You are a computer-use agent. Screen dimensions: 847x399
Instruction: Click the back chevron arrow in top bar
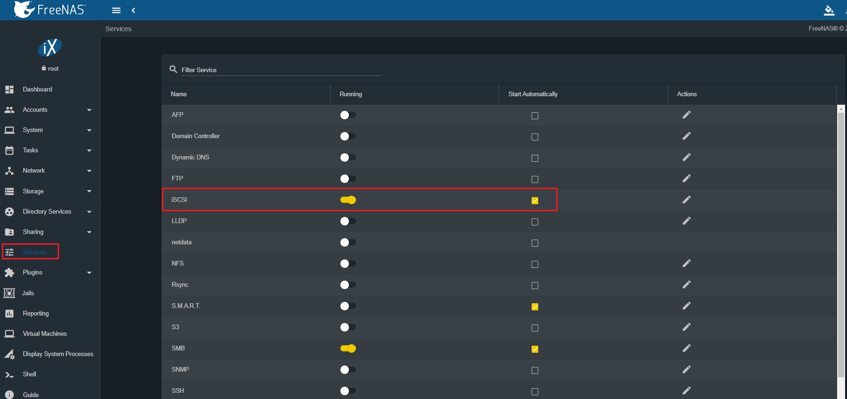point(134,10)
